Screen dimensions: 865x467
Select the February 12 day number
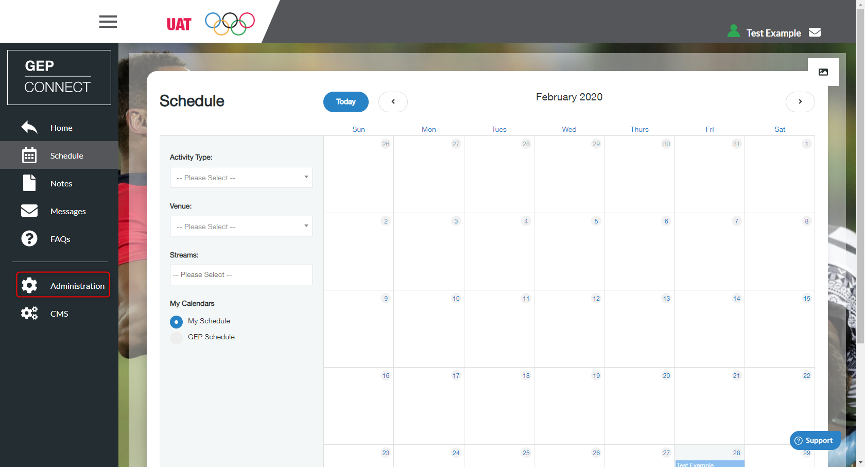pos(596,298)
